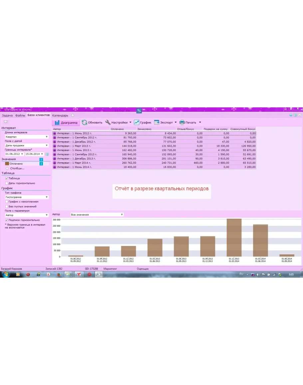303x385 pixels.
Task: Switch to the Календарь tab
Action: point(60,116)
